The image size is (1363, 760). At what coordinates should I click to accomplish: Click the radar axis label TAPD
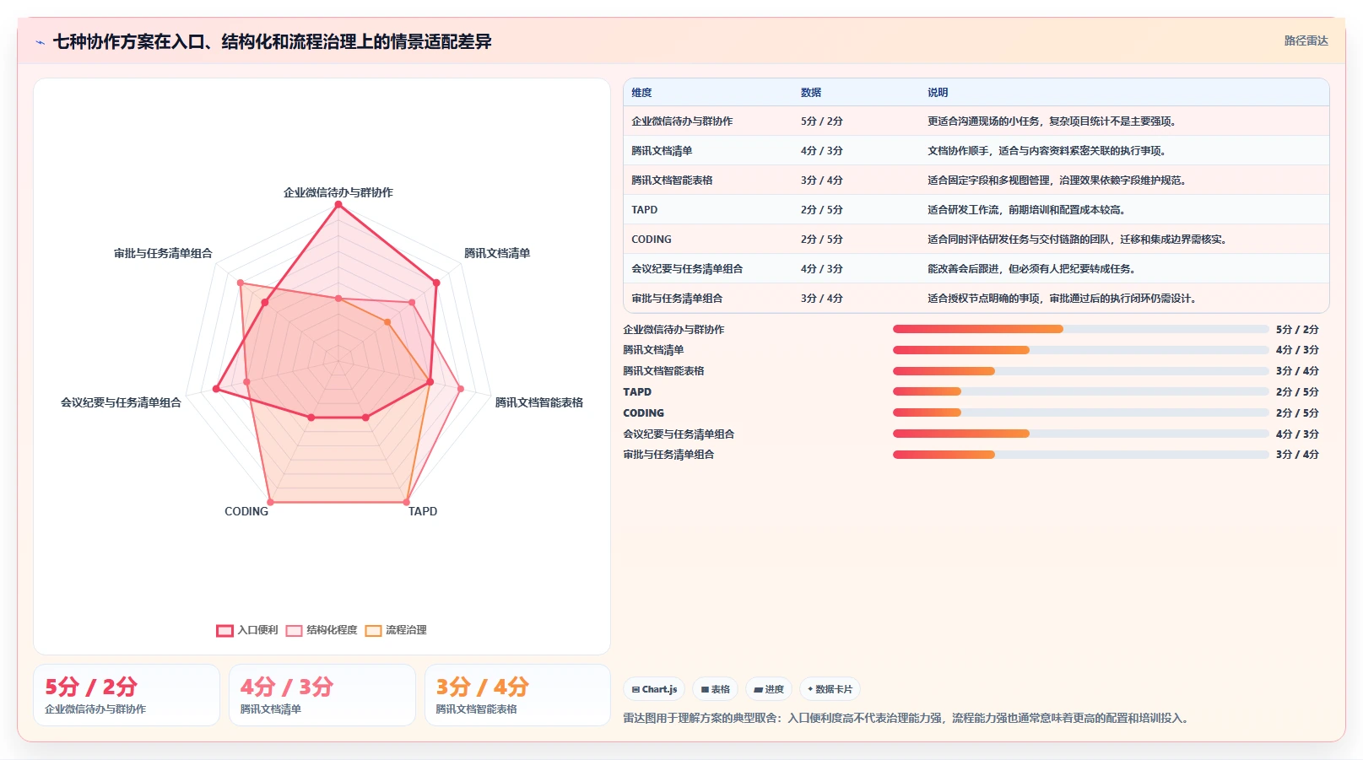423,511
